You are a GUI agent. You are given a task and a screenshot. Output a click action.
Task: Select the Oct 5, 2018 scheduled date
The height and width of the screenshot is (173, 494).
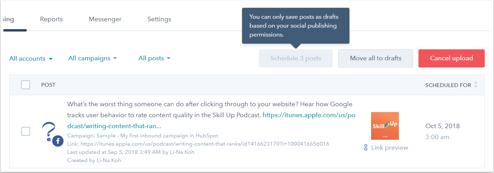coord(442,126)
